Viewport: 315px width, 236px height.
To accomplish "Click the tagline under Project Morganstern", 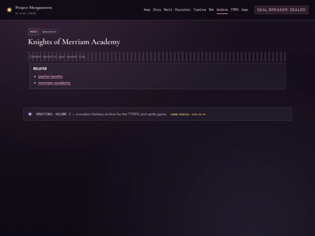I will pos(26,13).
